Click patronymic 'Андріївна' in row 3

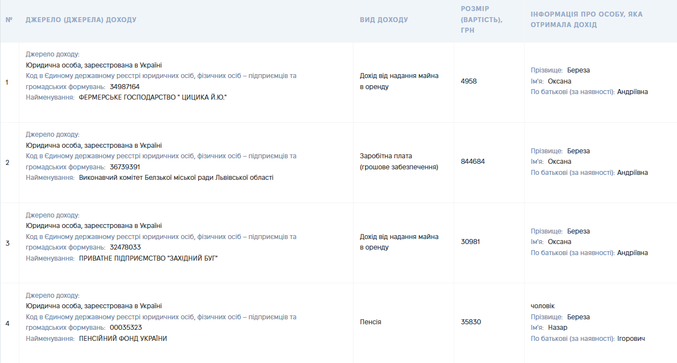tap(633, 253)
